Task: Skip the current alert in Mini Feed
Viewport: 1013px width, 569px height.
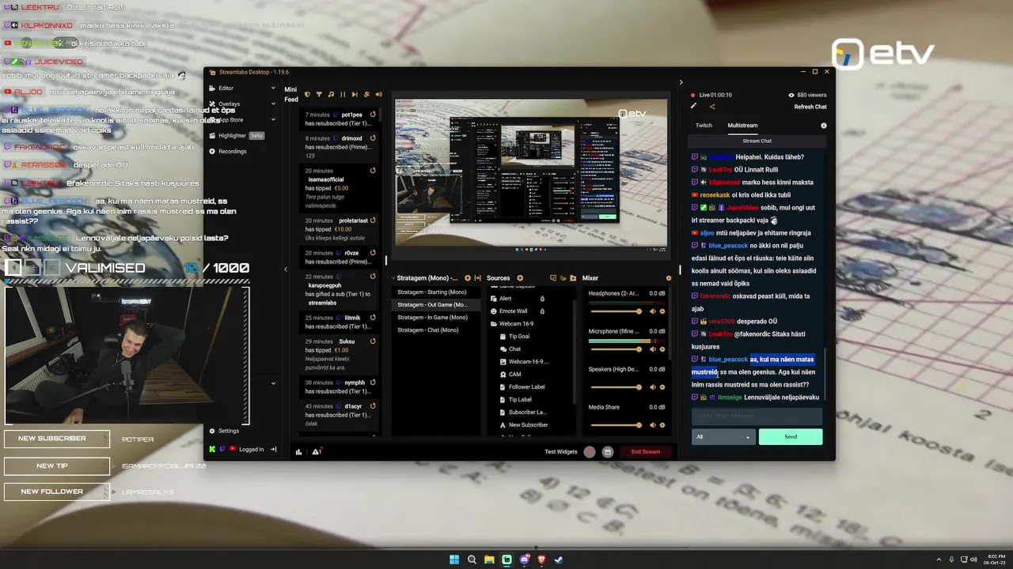Action: 355,94
